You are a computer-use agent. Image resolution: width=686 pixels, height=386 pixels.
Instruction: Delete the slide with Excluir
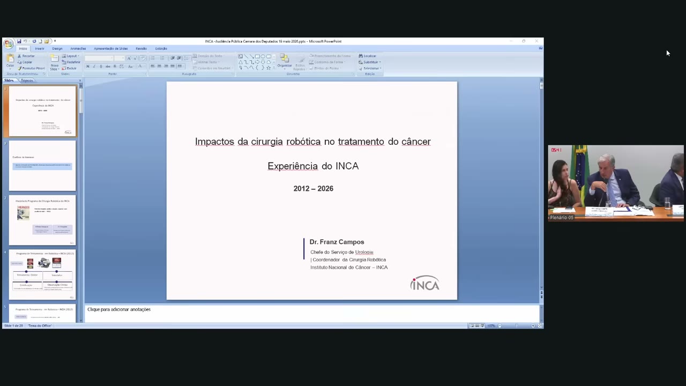tap(70, 68)
